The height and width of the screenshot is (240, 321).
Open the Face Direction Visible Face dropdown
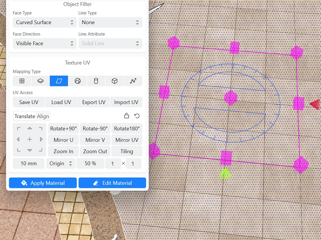(x=44, y=43)
